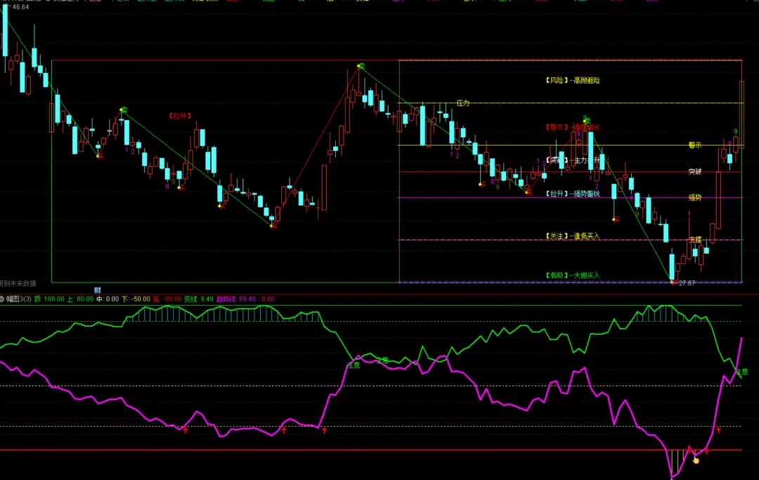The image size is (759, 480).
Task: Click the yellow 警示 level label at right
Action: 695,145
